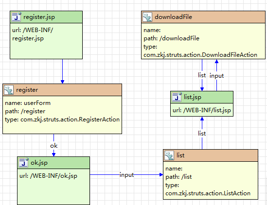
Task: Click the gear action icon of list node
Action: click(x=169, y=155)
